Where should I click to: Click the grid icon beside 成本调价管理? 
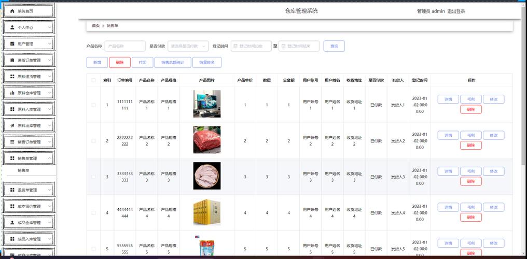click(12, 206)
